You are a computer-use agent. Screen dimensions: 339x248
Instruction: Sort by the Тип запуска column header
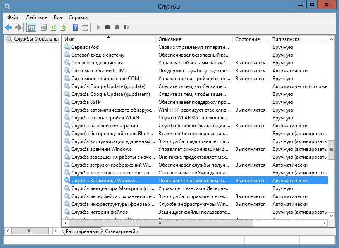coord(298,39)
